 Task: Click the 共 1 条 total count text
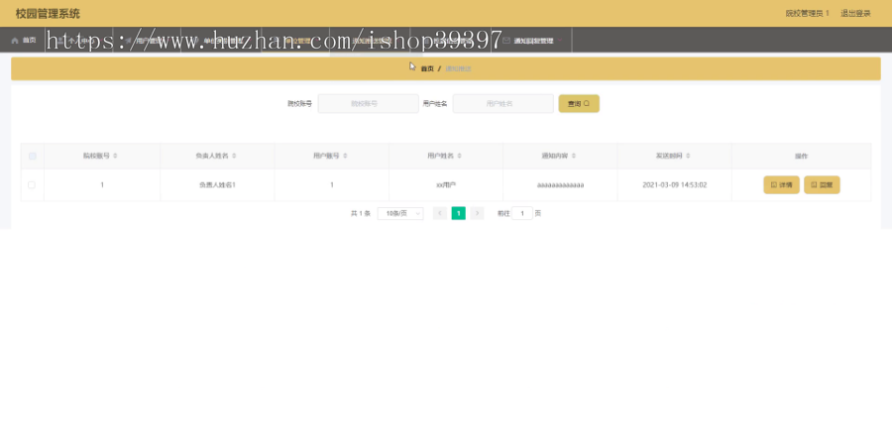pyautogui.click(x=361, y=213)
